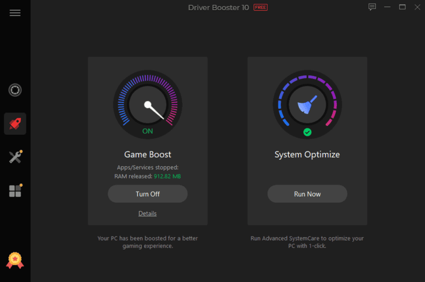Turn off Game Boost
This screenshot has width=425, height=282.
[x=148, y=194]
